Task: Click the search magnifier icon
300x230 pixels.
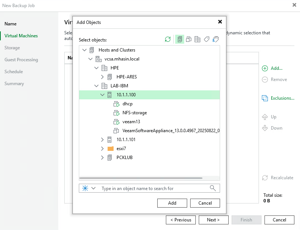Action: click(x=213, y=188)
